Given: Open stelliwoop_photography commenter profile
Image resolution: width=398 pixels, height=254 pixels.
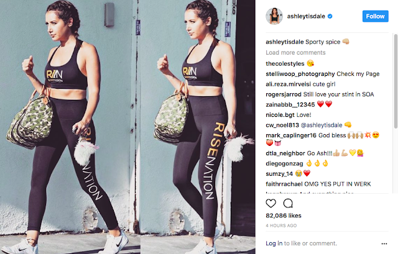Looking at the screenshot, I should pyautogui.click(x=300, y=74).
